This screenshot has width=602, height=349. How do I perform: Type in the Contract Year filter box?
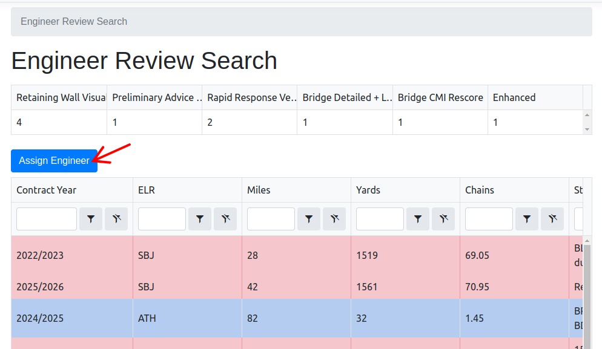(47, 219)
